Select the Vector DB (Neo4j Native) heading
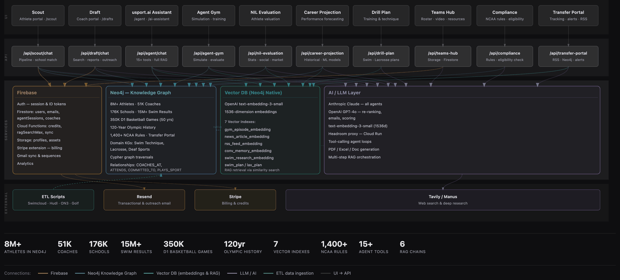620x280 pixels. click(253, 93)
